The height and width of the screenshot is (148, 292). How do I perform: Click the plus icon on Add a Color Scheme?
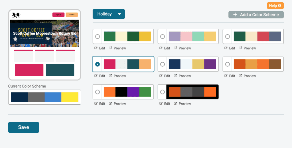[x=235, y=15]
